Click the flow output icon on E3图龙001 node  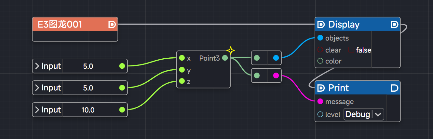pos(112,25)
